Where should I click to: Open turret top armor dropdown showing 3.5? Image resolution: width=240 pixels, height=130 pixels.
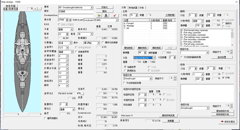pos(67,81)
